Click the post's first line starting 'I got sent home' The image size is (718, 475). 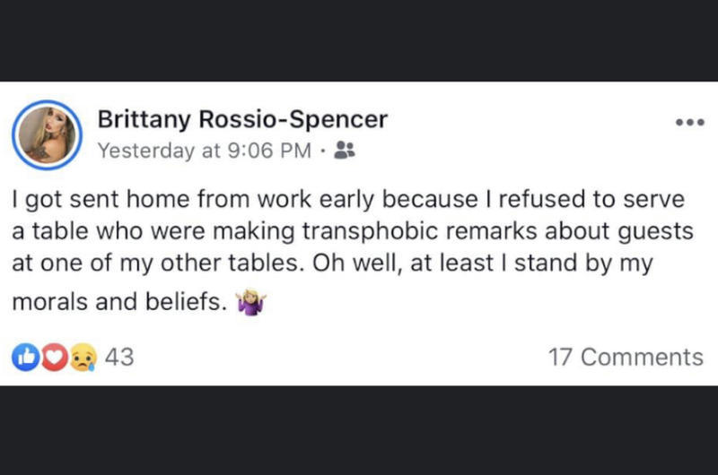pyautogui.click(x=349, y=196)
